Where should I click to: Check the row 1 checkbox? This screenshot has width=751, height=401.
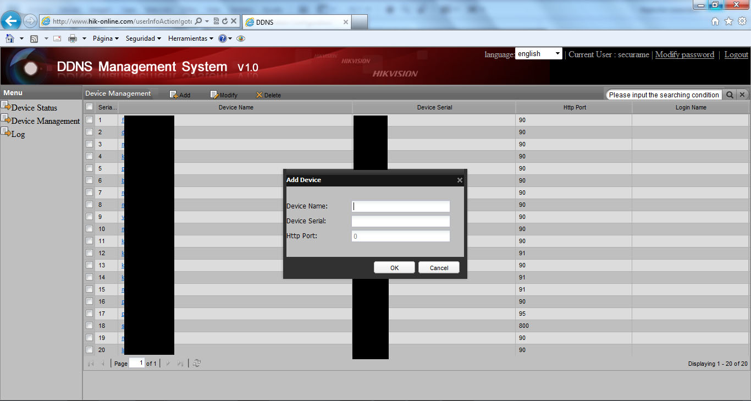[x=89, y=119]
